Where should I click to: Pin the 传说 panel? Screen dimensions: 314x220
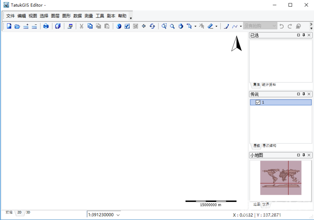(304, 94)
